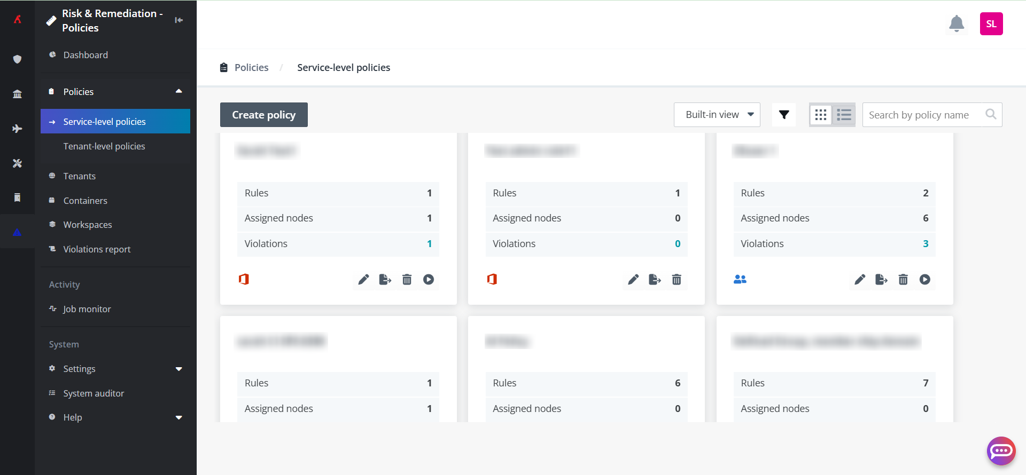The height and width of the screenshot is (475, 1026).
Task: Edit the second policy card with pencil
Action: [633, 280]
